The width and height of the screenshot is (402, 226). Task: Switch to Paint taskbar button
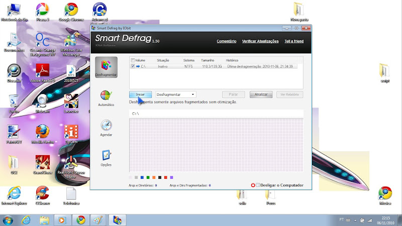97,220
